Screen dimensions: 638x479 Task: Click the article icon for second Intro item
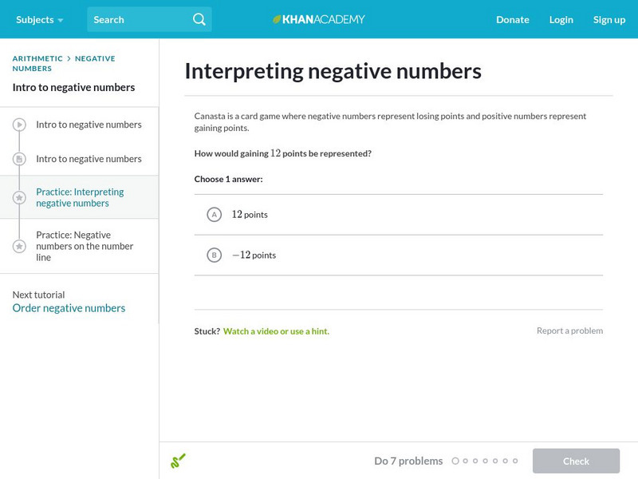[x=19, y=159]
